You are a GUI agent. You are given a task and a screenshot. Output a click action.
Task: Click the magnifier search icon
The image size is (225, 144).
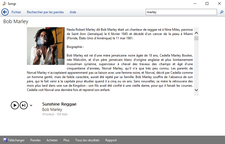point(222,12)
